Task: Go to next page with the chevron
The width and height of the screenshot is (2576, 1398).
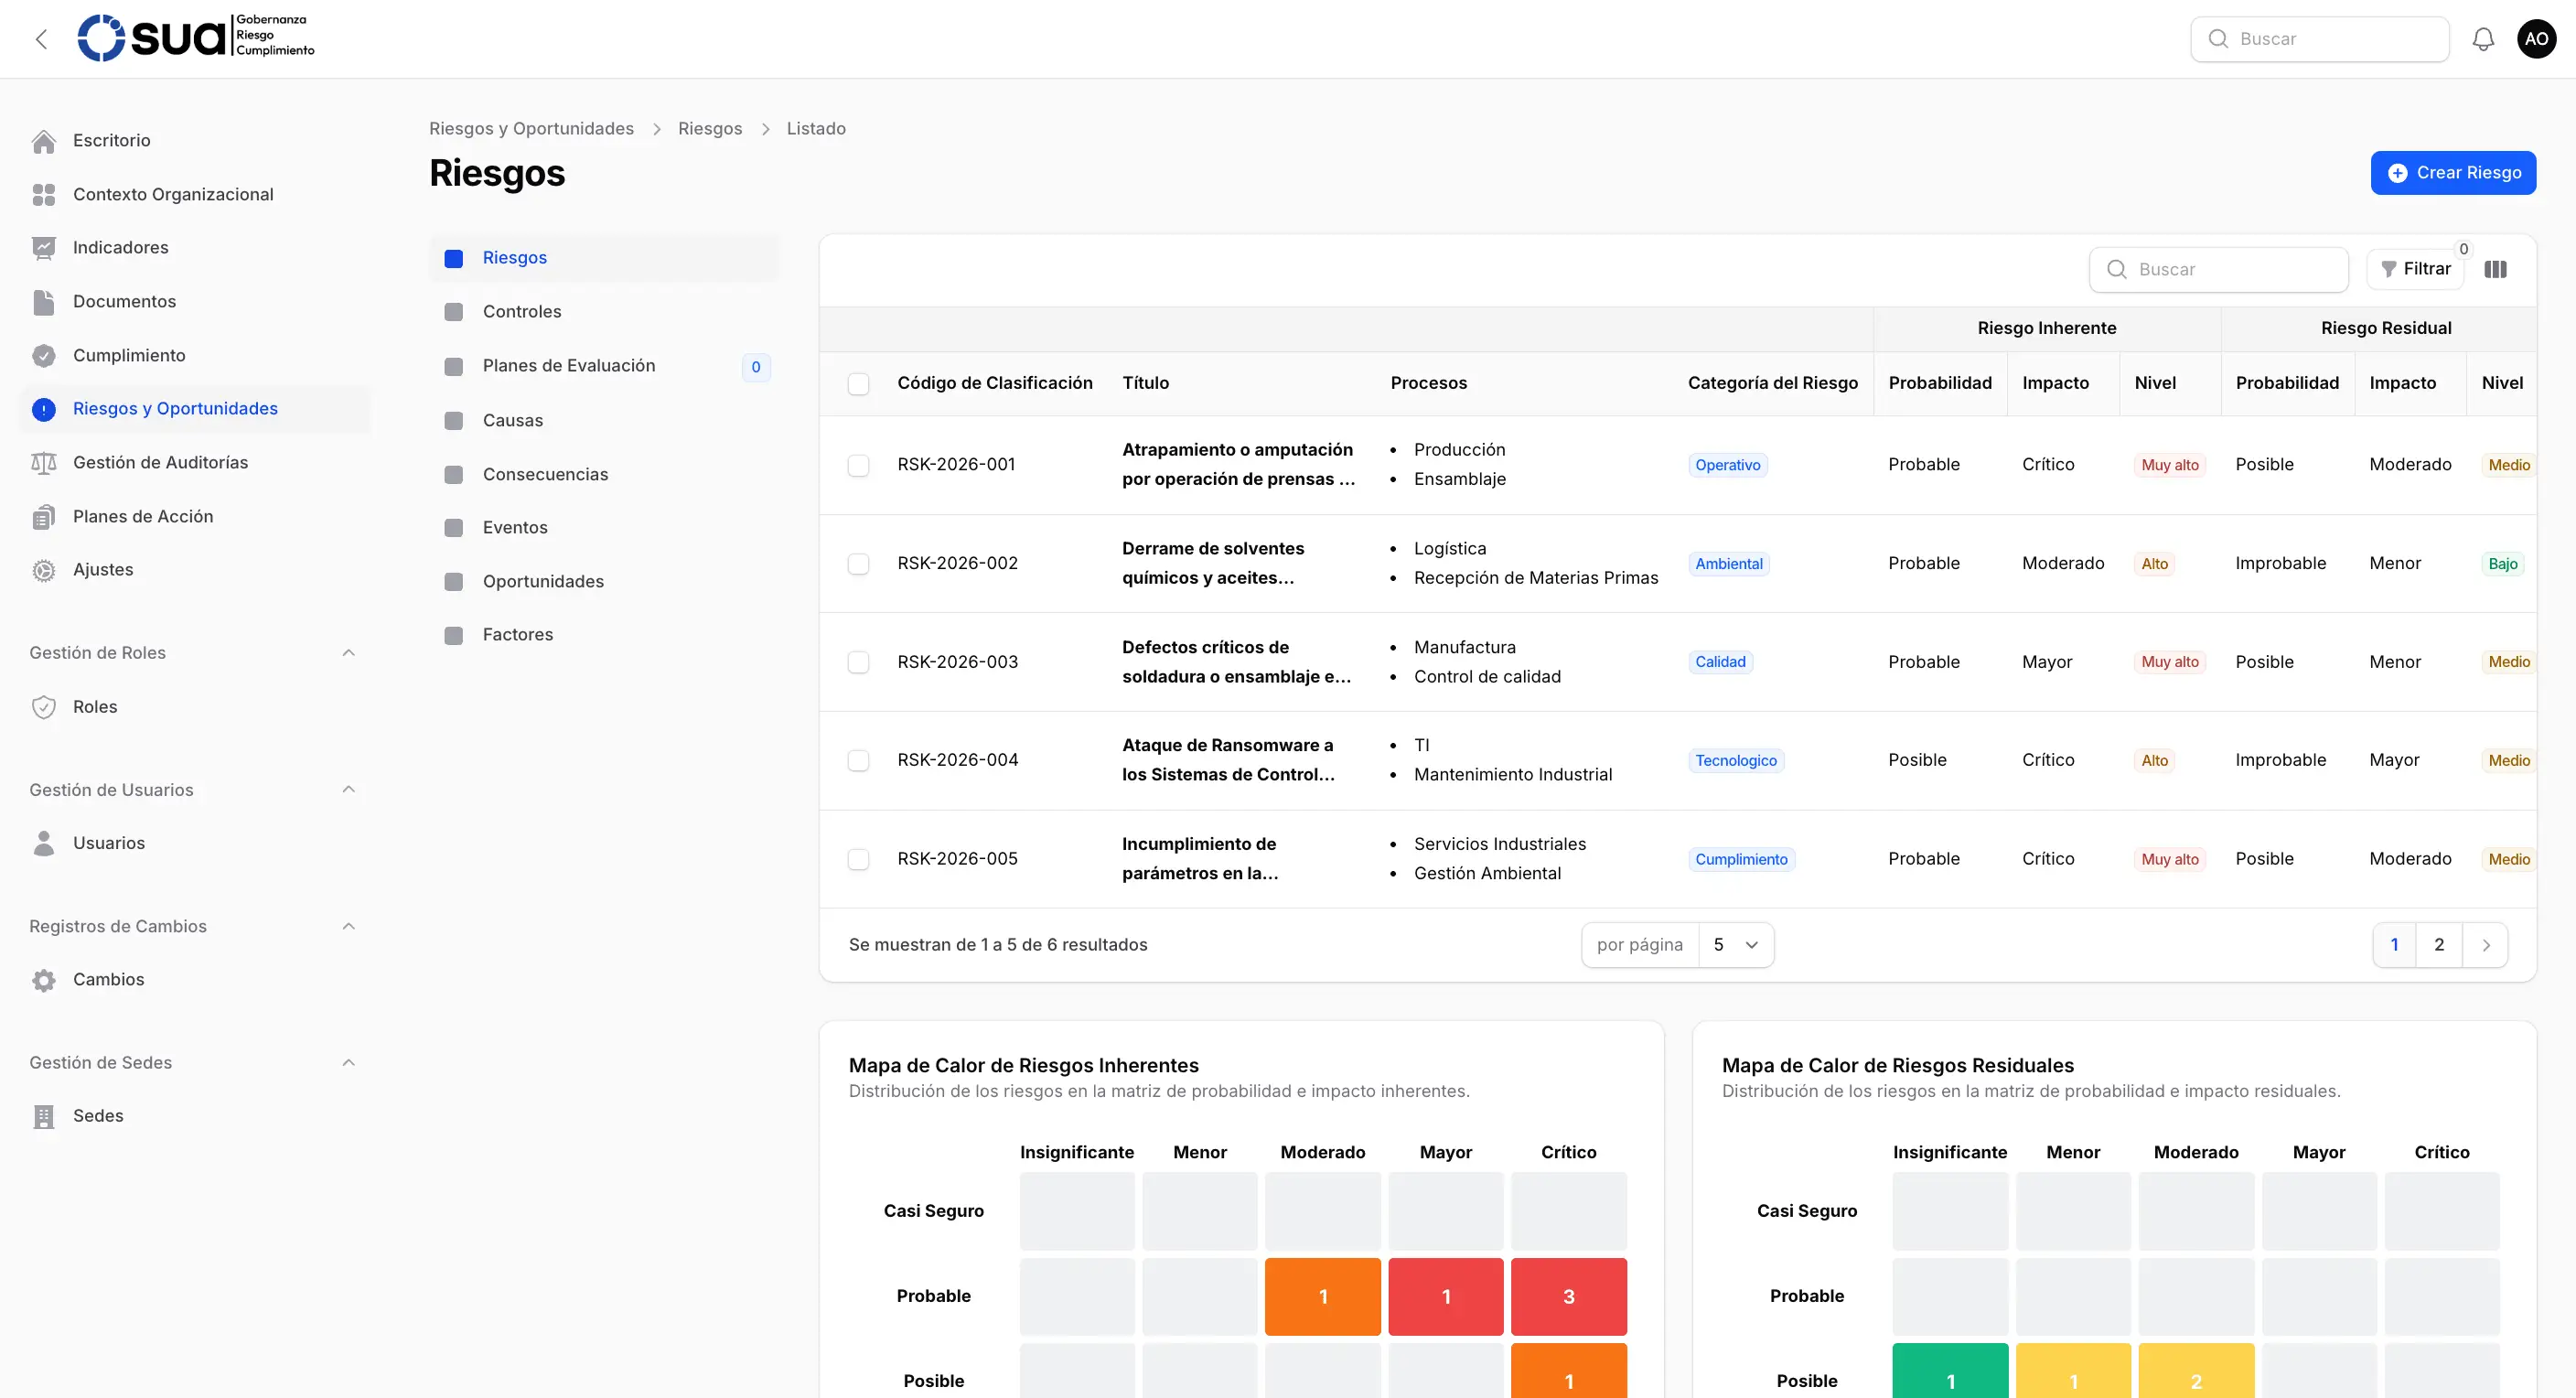Action: point(2485,945)
